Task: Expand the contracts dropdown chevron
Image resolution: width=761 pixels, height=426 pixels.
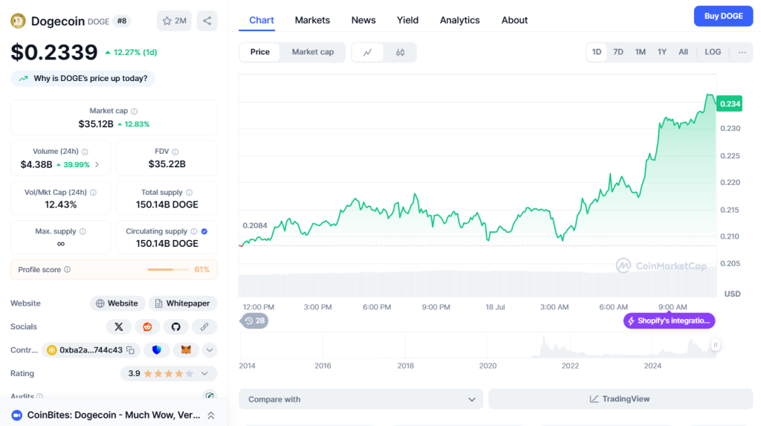Action: [210, 349]
